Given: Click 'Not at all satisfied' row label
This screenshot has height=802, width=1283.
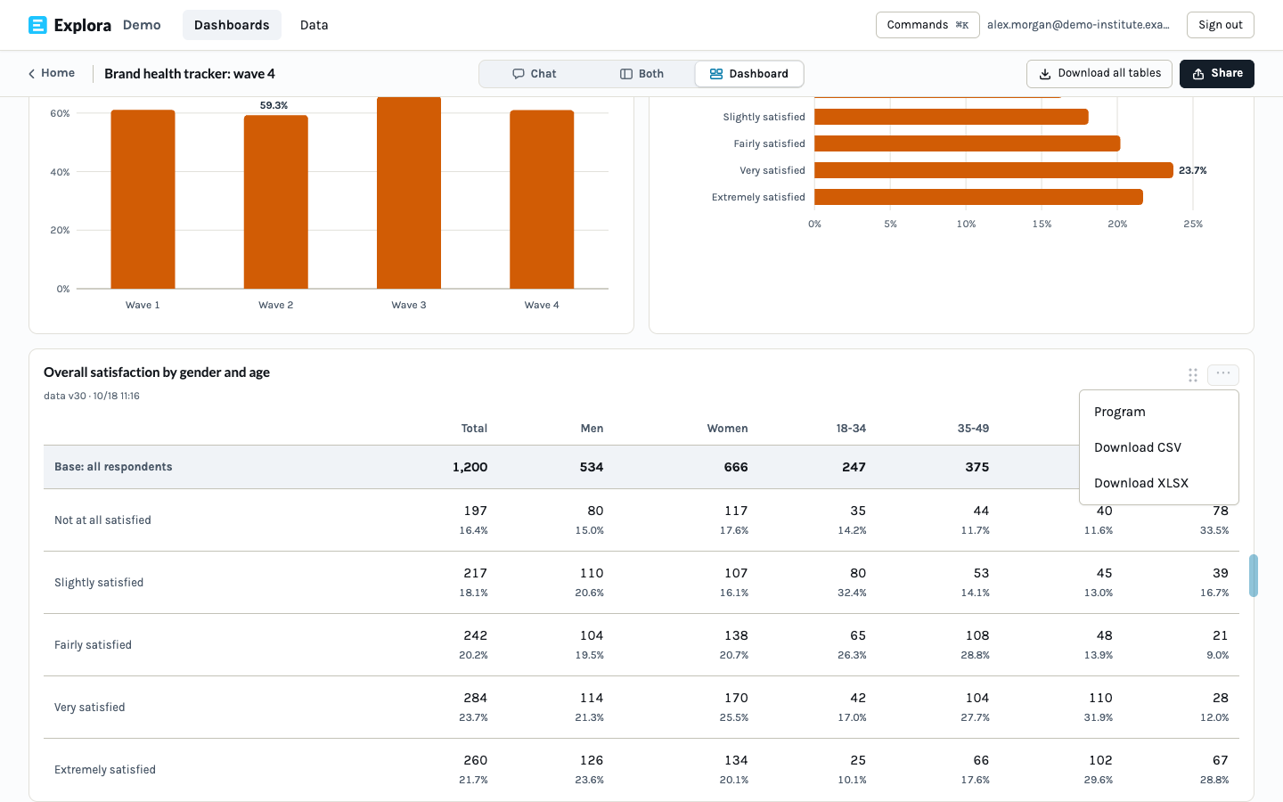Looking at the screenshot, I should click(x=102, y=520).
